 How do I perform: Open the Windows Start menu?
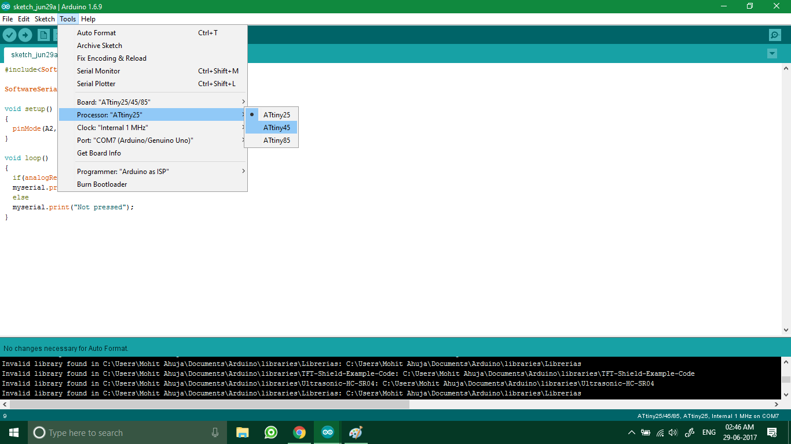[x=14, y=432]
